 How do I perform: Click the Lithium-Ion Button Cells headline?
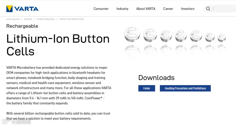58,45
